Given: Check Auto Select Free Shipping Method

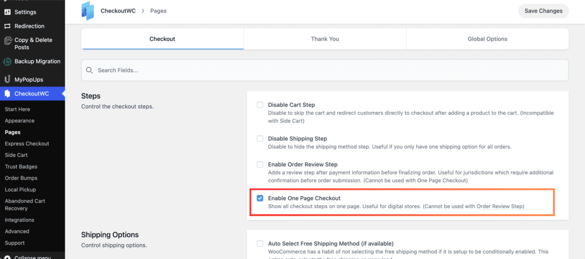Looking at the screenshot, I should (260, 244).
